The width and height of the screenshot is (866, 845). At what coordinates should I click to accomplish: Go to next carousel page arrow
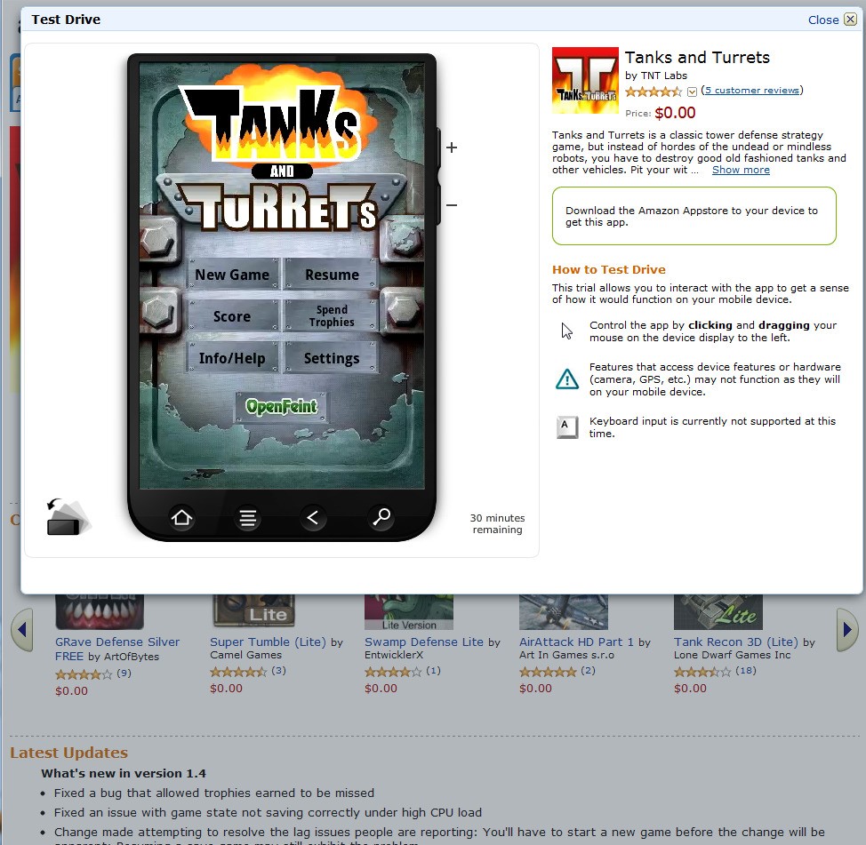coord(847,630)
